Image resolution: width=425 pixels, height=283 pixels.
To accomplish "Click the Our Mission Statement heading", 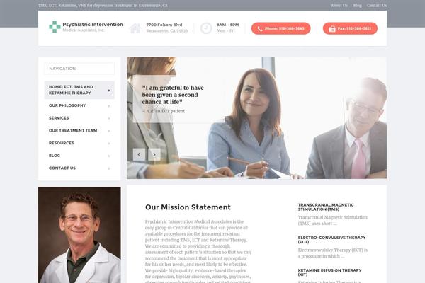I will pyautogui.click(x=188, y=207).
